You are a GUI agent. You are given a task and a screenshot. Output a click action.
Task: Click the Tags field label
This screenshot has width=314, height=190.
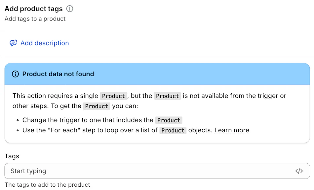point(12,156)
